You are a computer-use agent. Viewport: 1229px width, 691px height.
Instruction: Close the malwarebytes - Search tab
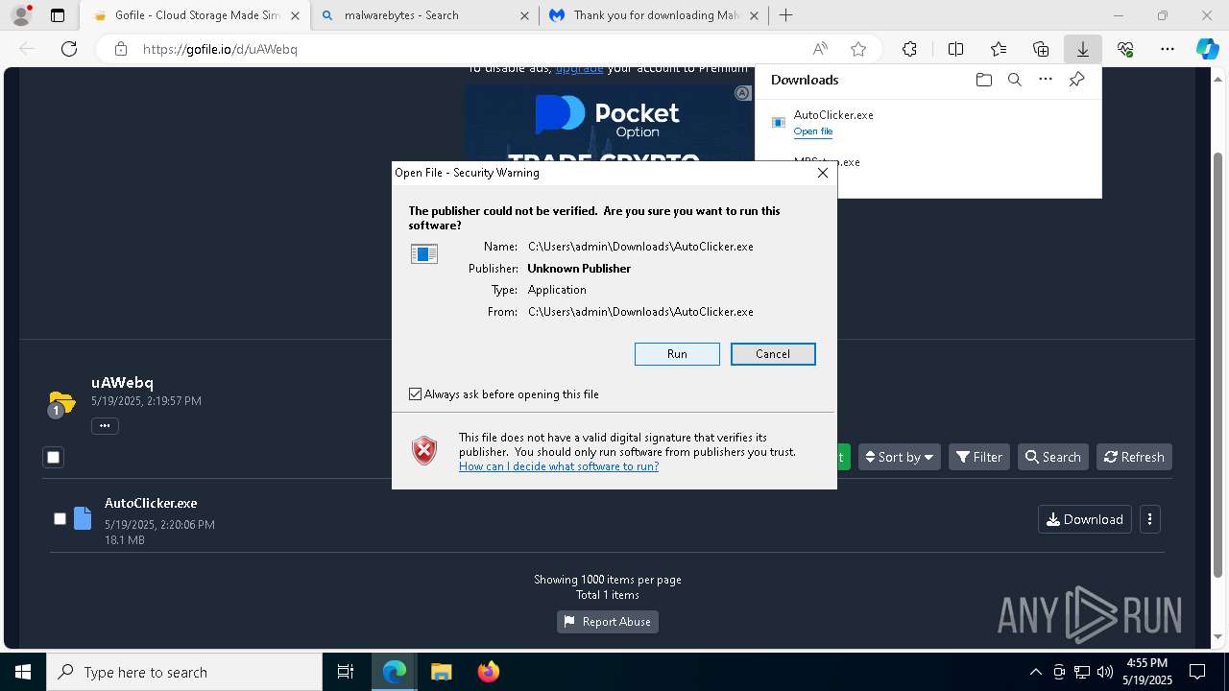pyautogui.click(x=524, y=15)
